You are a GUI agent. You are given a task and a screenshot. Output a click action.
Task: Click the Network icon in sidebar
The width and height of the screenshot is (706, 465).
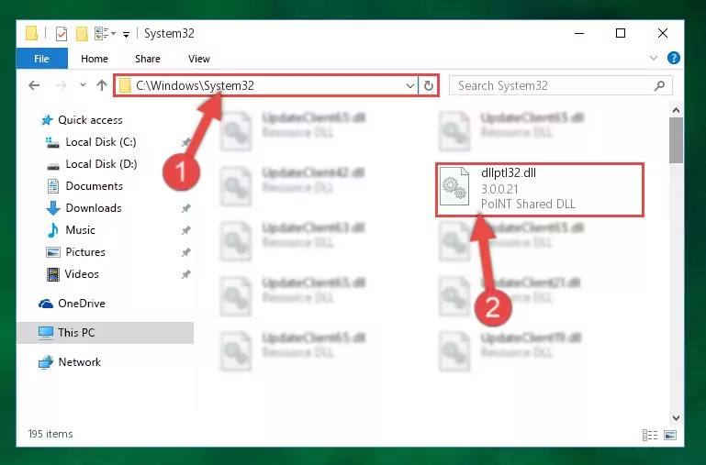point(46,362)
